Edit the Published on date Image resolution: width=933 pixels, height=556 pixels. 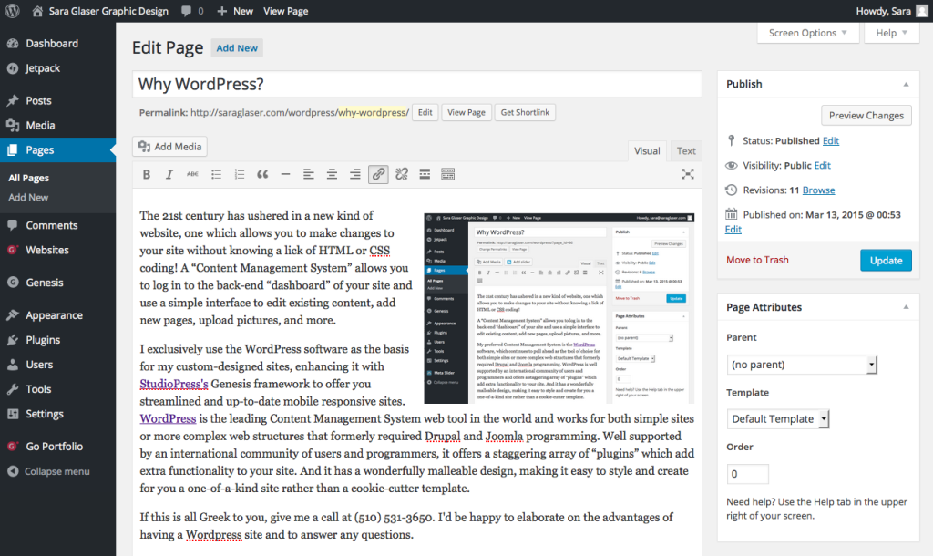click(x=733, y=229)
